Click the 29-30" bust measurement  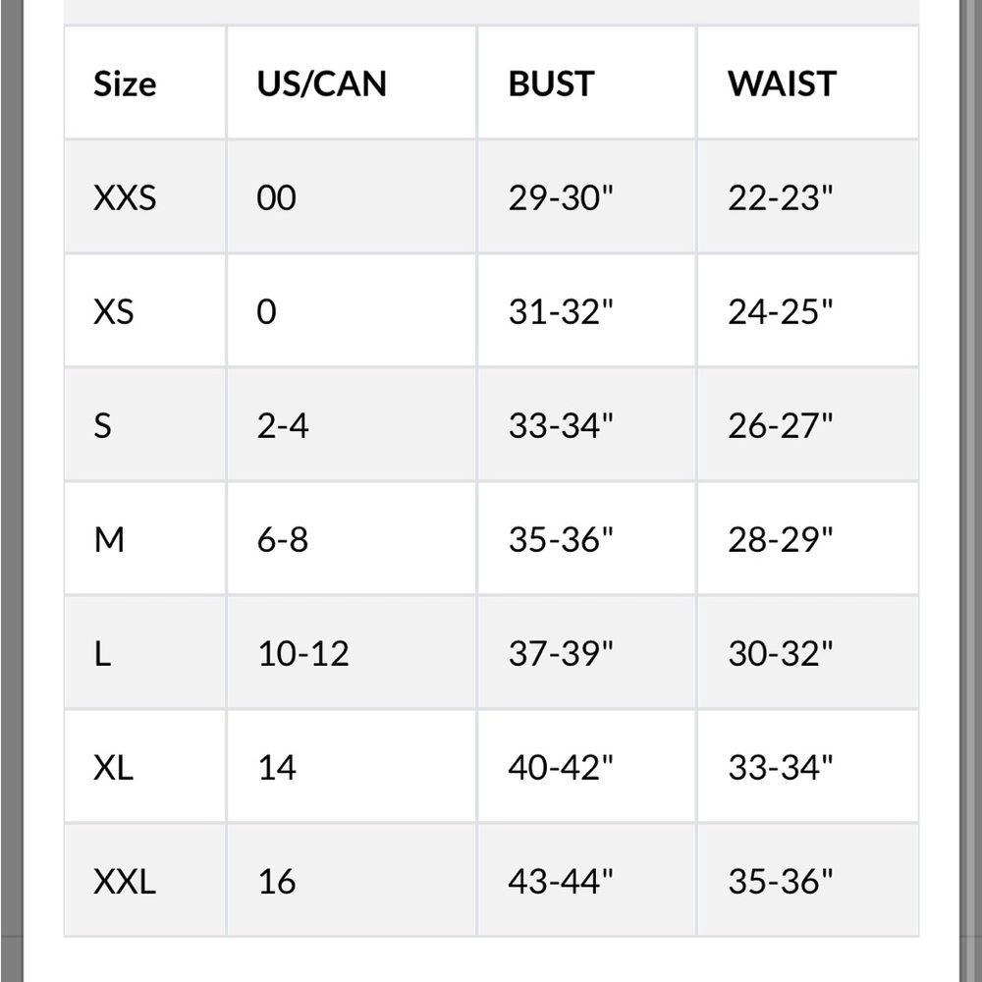click(561, 197)
